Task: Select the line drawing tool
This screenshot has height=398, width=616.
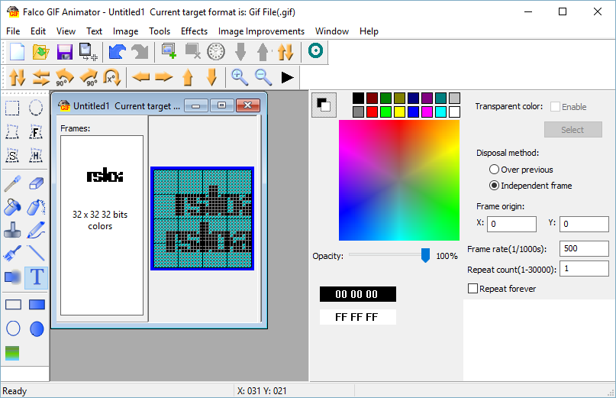Action: pyautogui.click(x=36, y=254)
